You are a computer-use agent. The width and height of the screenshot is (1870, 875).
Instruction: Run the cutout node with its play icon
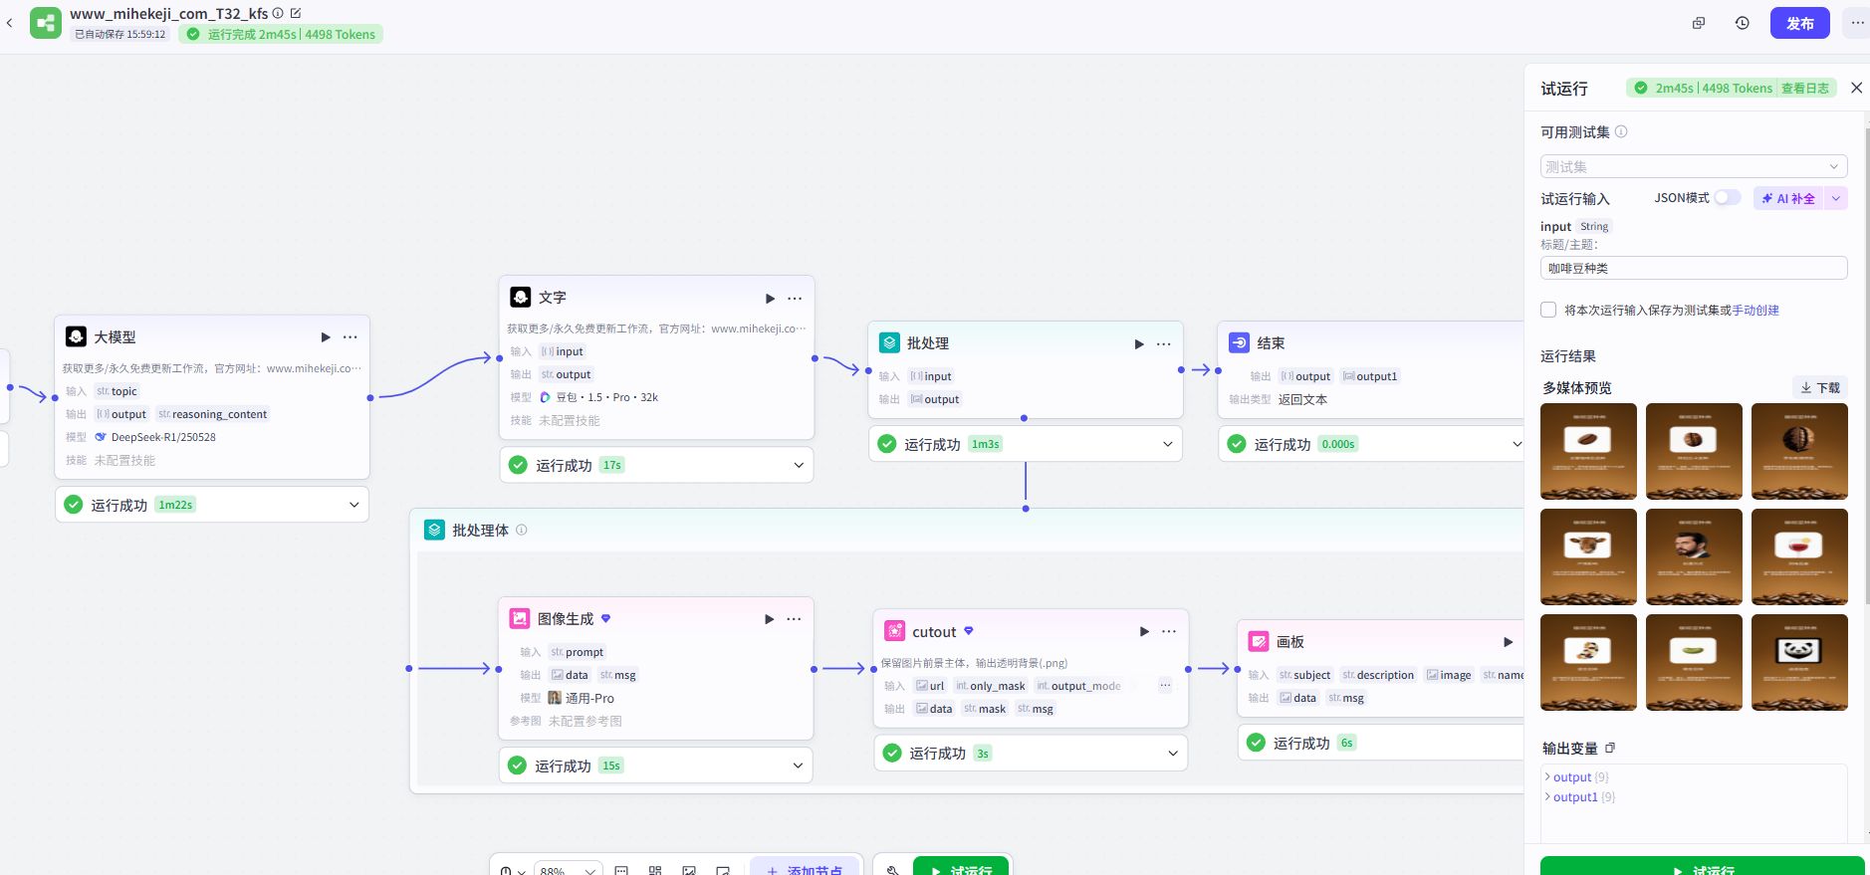(x=1144, y=632)
